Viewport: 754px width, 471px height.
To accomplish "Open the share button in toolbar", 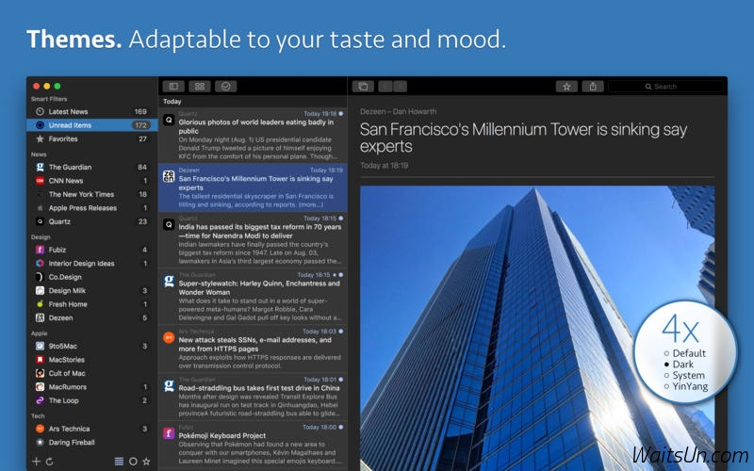I will point(593,87).
